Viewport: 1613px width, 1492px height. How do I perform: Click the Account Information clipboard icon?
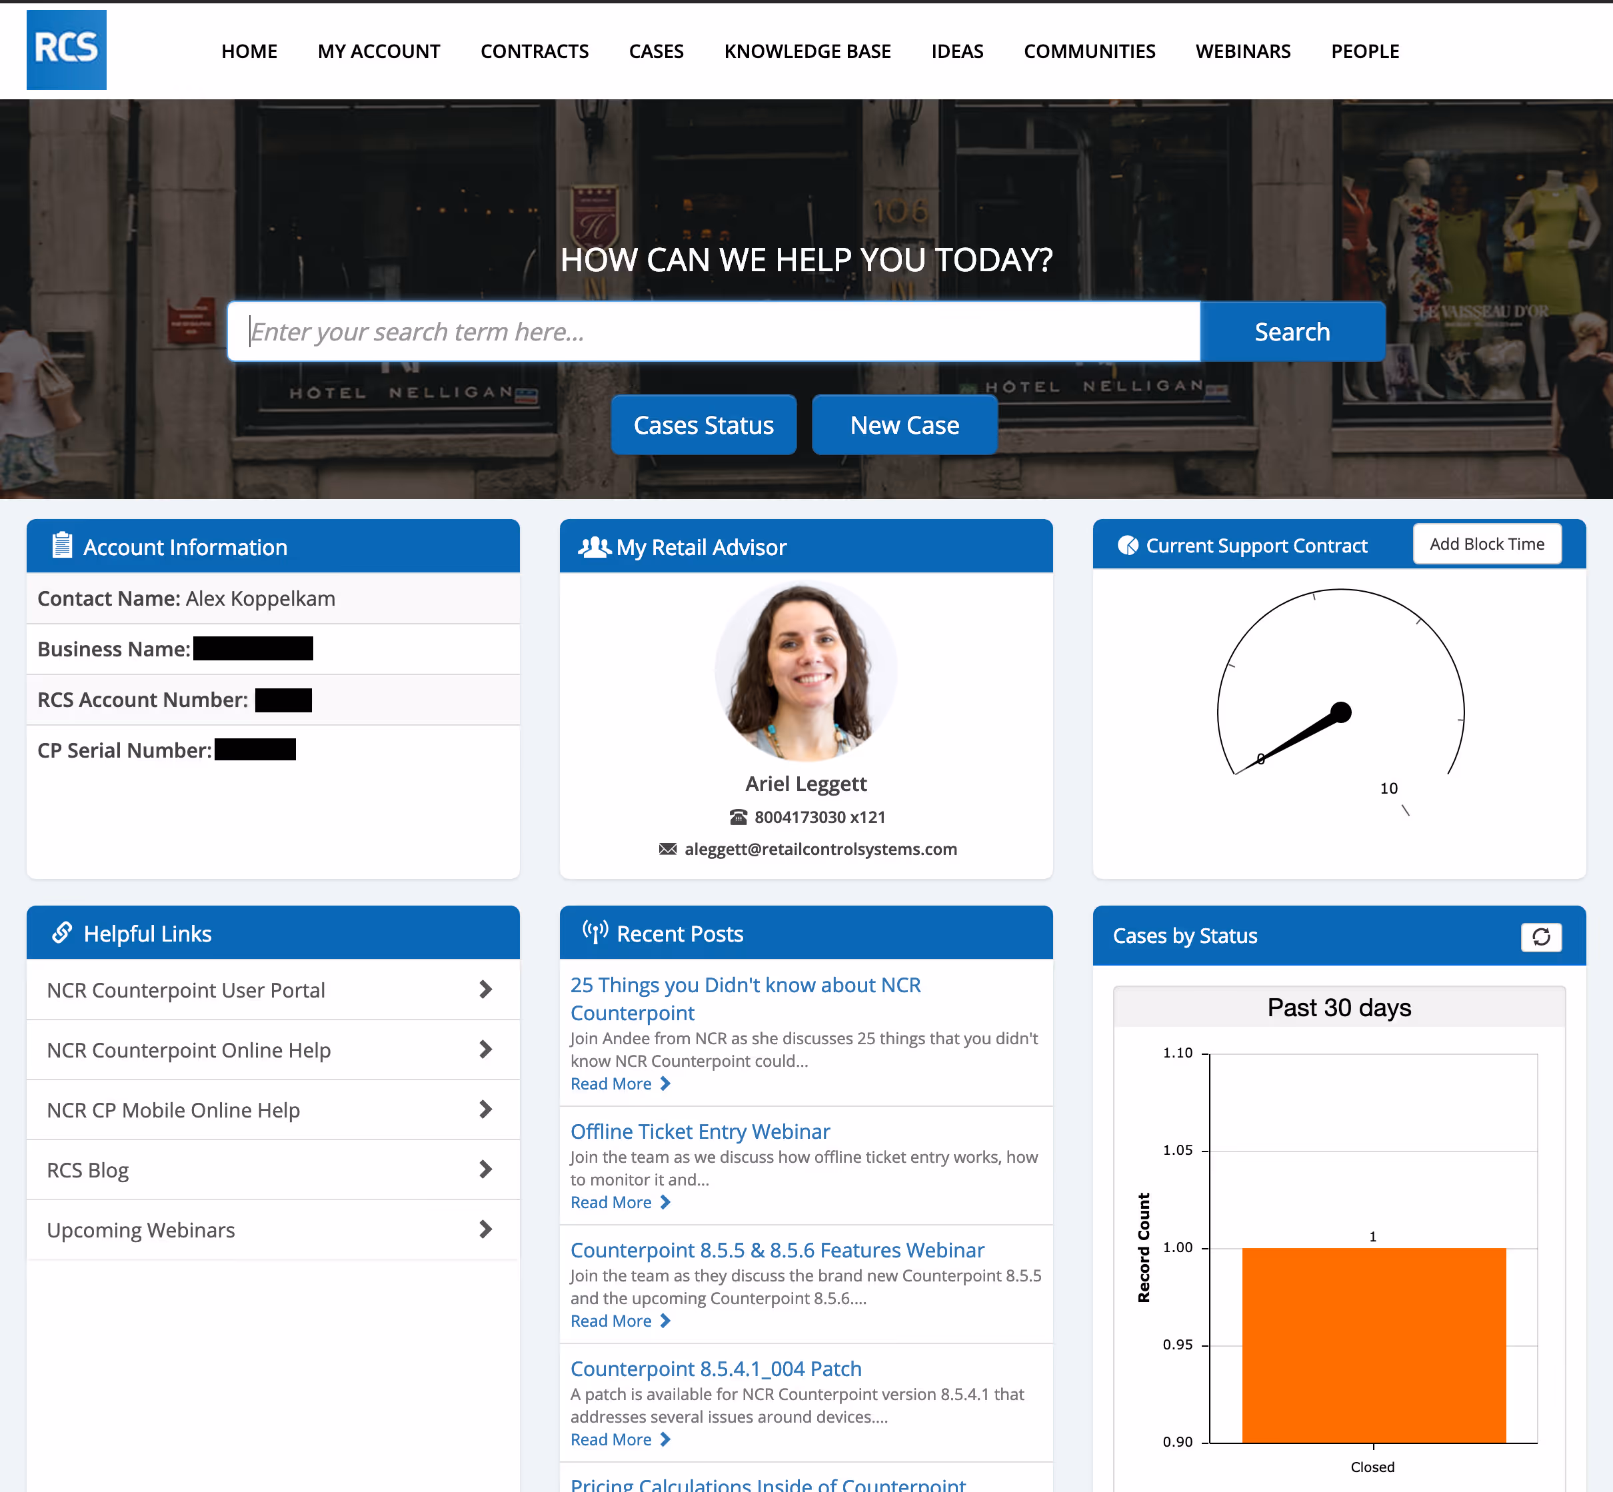[x=62, y=545]
